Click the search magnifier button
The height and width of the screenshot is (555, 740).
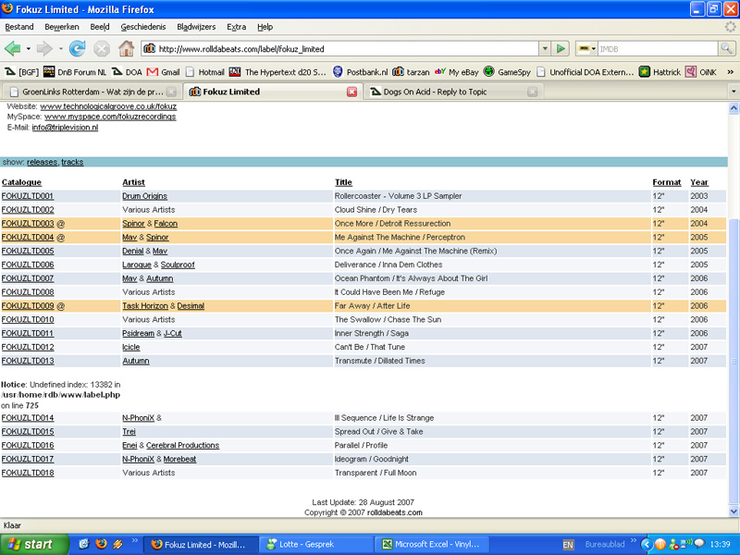(x=726, y=48)
